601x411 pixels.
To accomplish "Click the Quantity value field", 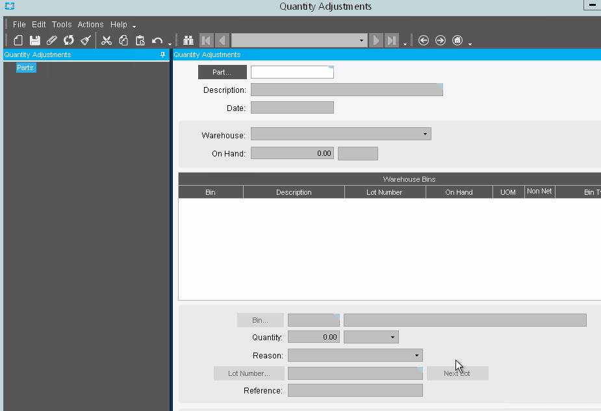I will tap(314, 337).
